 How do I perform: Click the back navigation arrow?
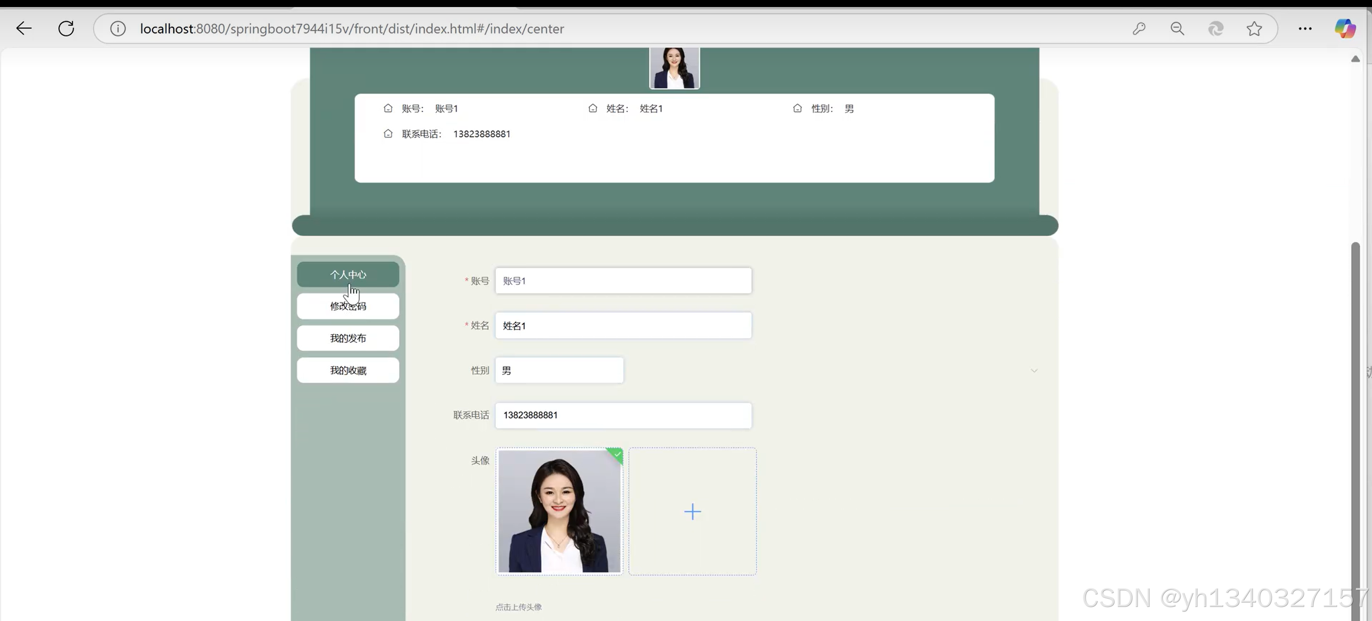click(x=23, y=28)
